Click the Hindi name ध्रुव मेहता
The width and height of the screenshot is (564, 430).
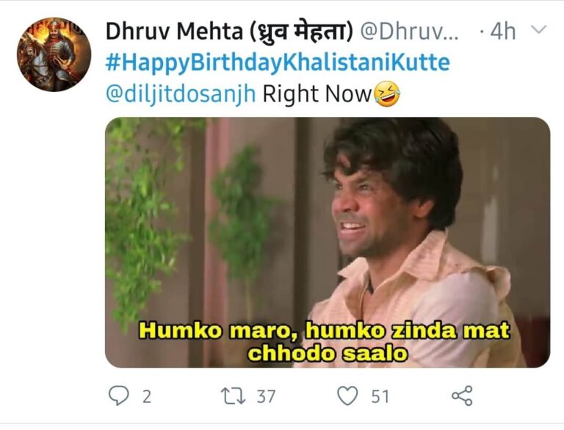coord(301,32)
